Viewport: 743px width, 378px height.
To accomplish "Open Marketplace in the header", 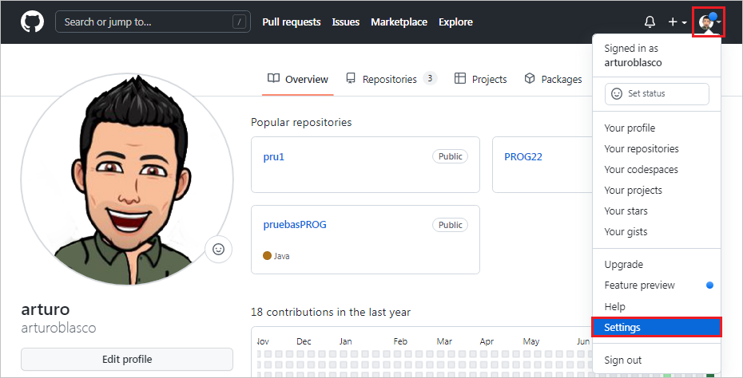I will (399, 22).
